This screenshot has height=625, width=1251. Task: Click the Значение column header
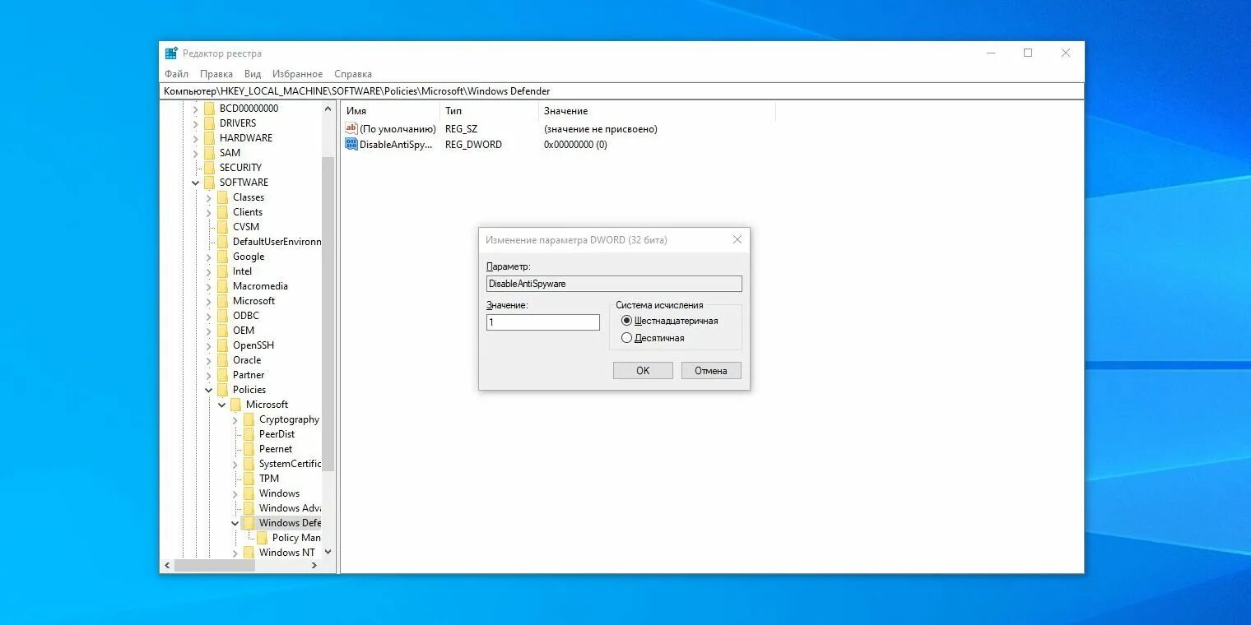click(658, 111)
